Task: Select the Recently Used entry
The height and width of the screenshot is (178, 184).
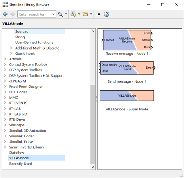Action: click(x=20, y=164)
